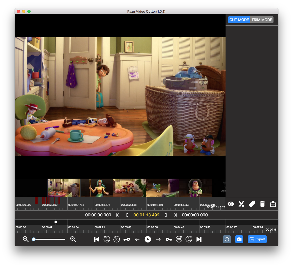Viewport: 293px width, 267px height.
Task: Rewind 2 minutes
Action: (x=107, y=239)
